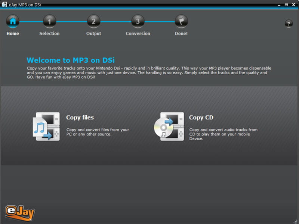Click the Copy CD description text

[x=223, y=134]
